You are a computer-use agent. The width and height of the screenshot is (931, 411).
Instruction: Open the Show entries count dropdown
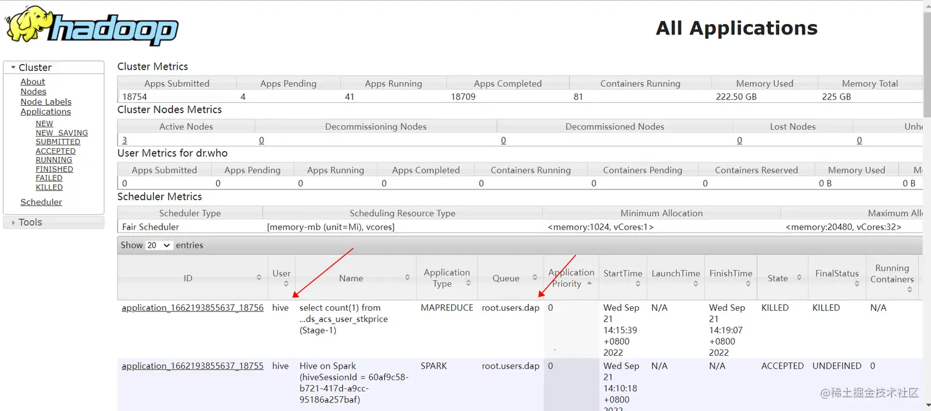tap(159, 245)
